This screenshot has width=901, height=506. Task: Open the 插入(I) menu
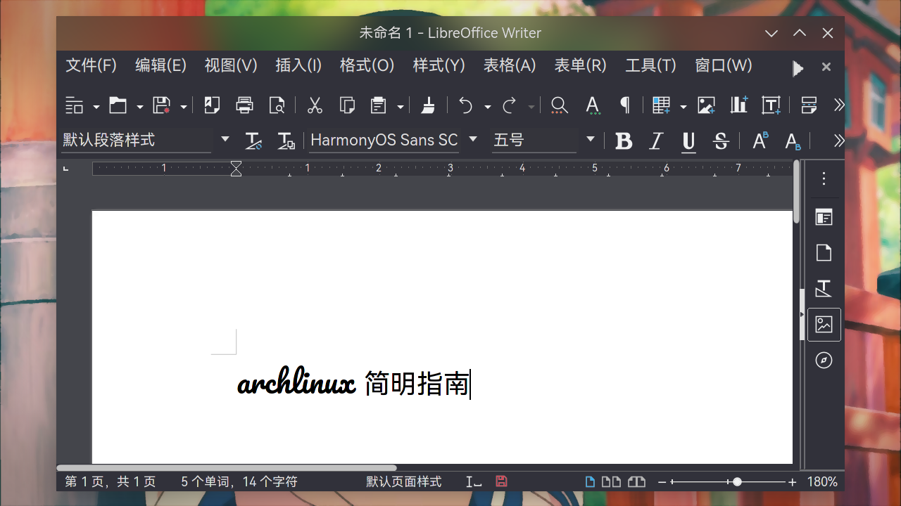pyautogui.click(x=298, y=65)
